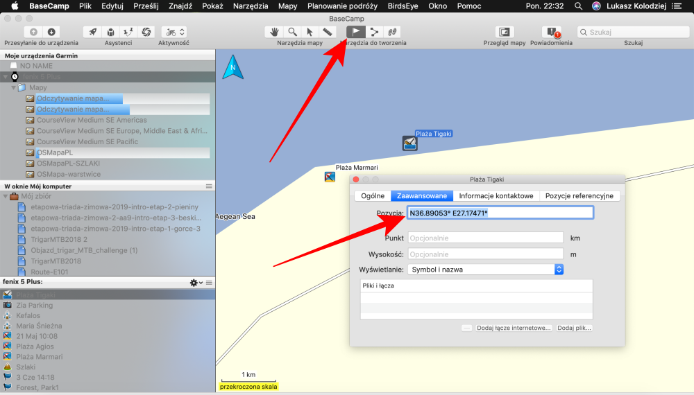Select CourseView Medium SE Pacific map

[87, 141]
